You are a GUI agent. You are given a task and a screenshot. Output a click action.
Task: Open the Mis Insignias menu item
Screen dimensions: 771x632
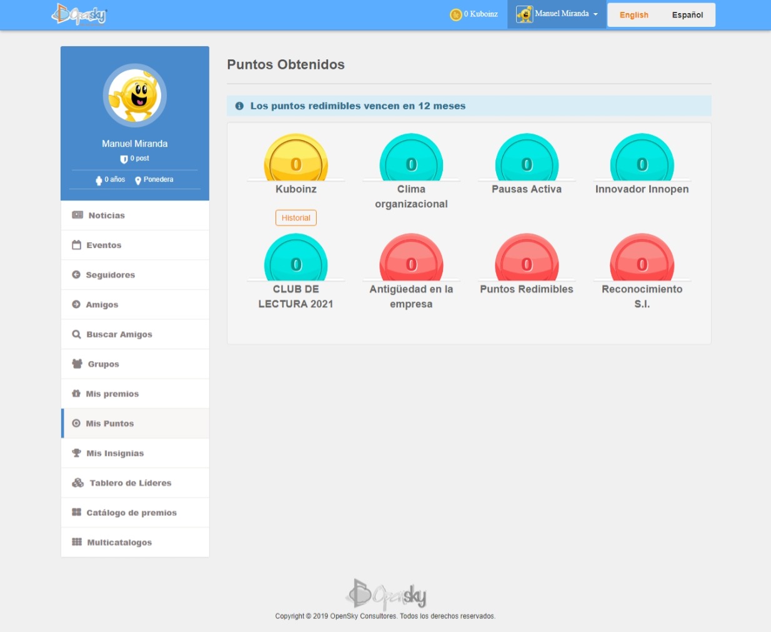(135, 453)
